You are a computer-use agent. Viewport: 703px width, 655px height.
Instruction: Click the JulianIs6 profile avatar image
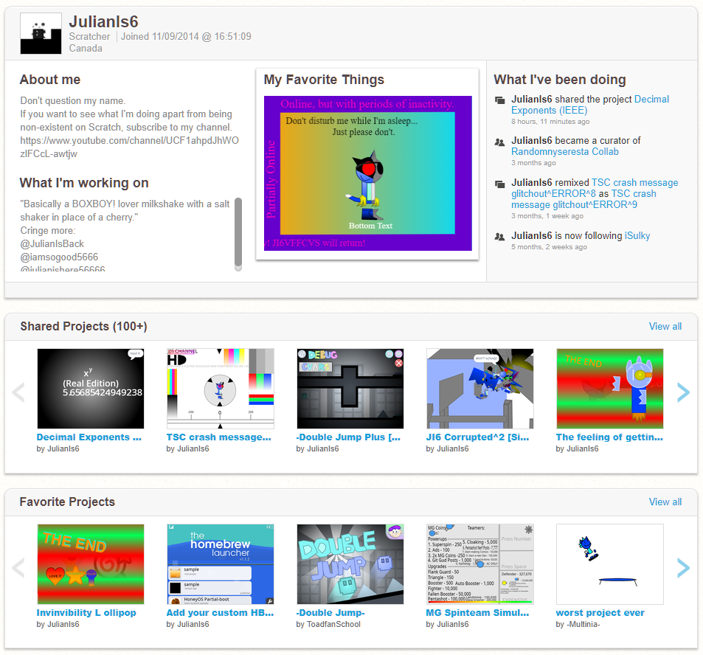tap(41, 34)
